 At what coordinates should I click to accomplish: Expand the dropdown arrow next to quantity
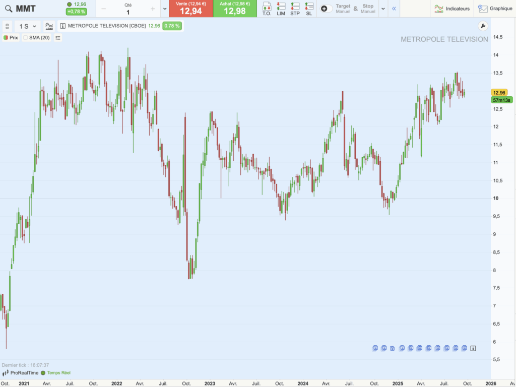pyautogui.click(x=165, y=9)
